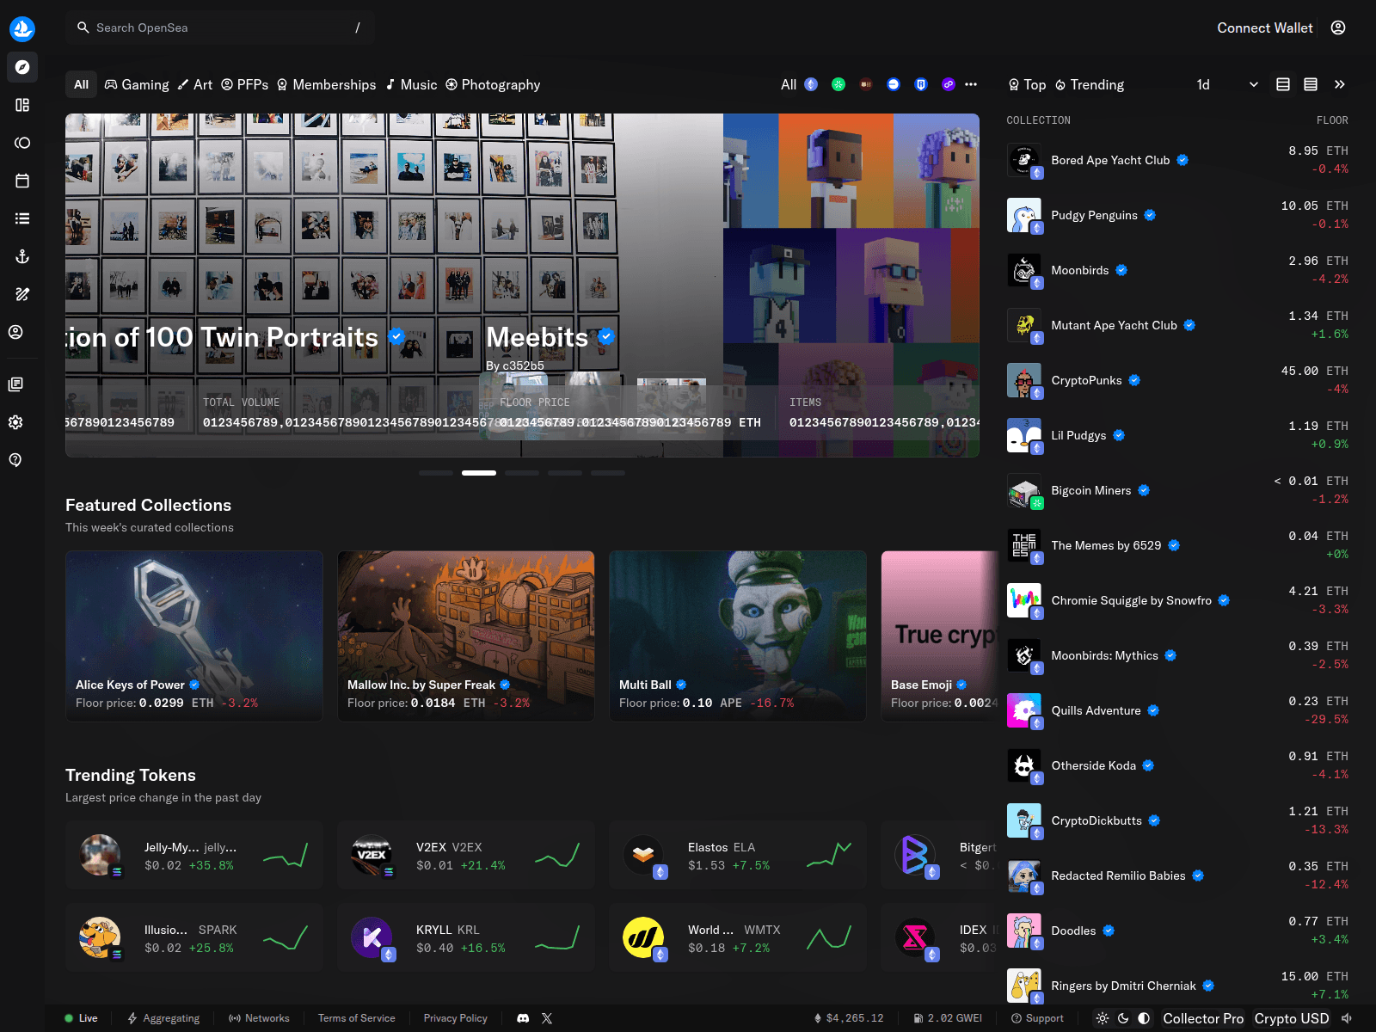Go to the fifth carousel slide indicator
This screenshot has height=1032, width=1376.
pyautogui.click(x=608, y=473)
